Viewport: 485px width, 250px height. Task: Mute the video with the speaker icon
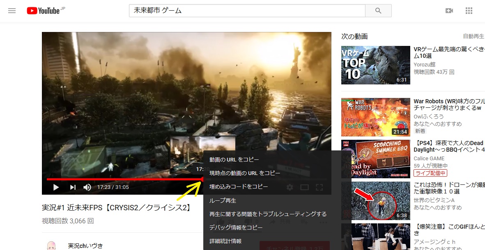[87, 187]
